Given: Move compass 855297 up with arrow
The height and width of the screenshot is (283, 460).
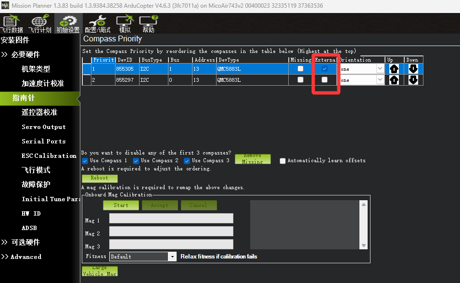Looking at the screenshot, I should point(394,80).
